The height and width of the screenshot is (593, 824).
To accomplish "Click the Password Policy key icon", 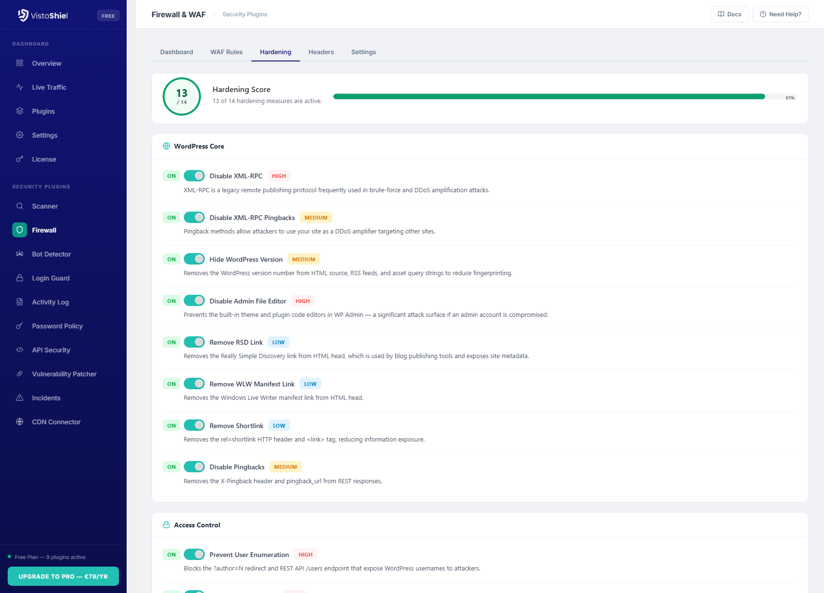I will click(20, 326).
